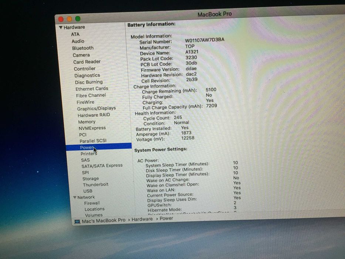
Task: Open Diagnostics in the sidebar
Action: point(87,75)
